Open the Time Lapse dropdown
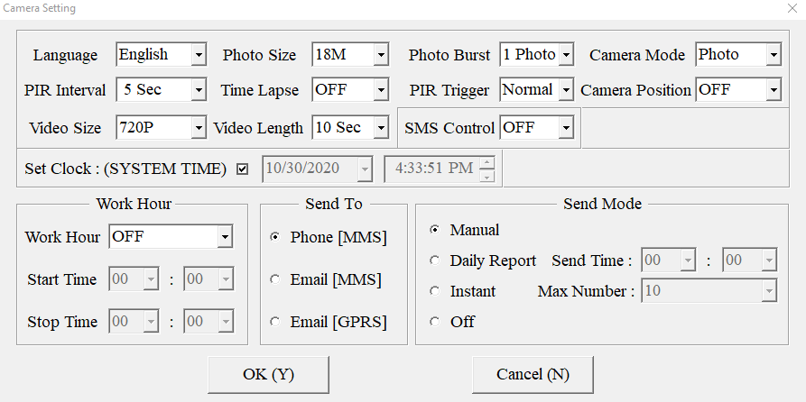 (x=350, y=90)
